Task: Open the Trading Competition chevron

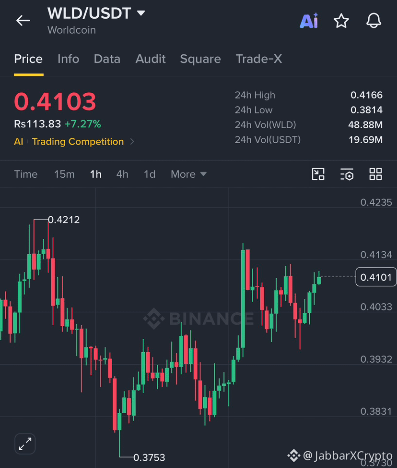Action: coord(132,141)
